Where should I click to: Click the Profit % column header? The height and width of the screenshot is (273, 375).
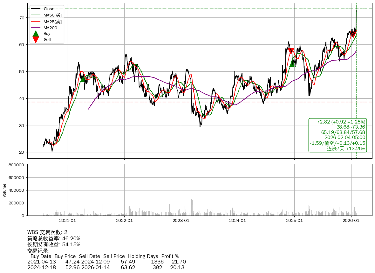tap(170, 256)
